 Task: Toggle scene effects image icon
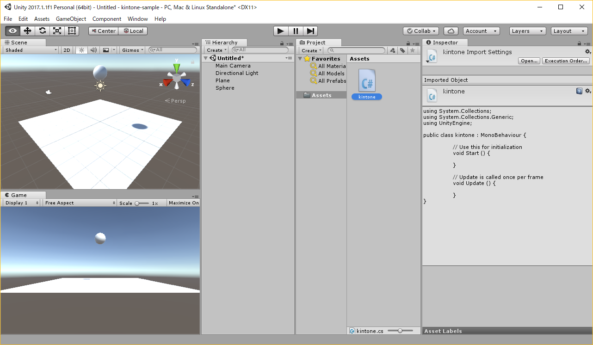coord(106,50)
